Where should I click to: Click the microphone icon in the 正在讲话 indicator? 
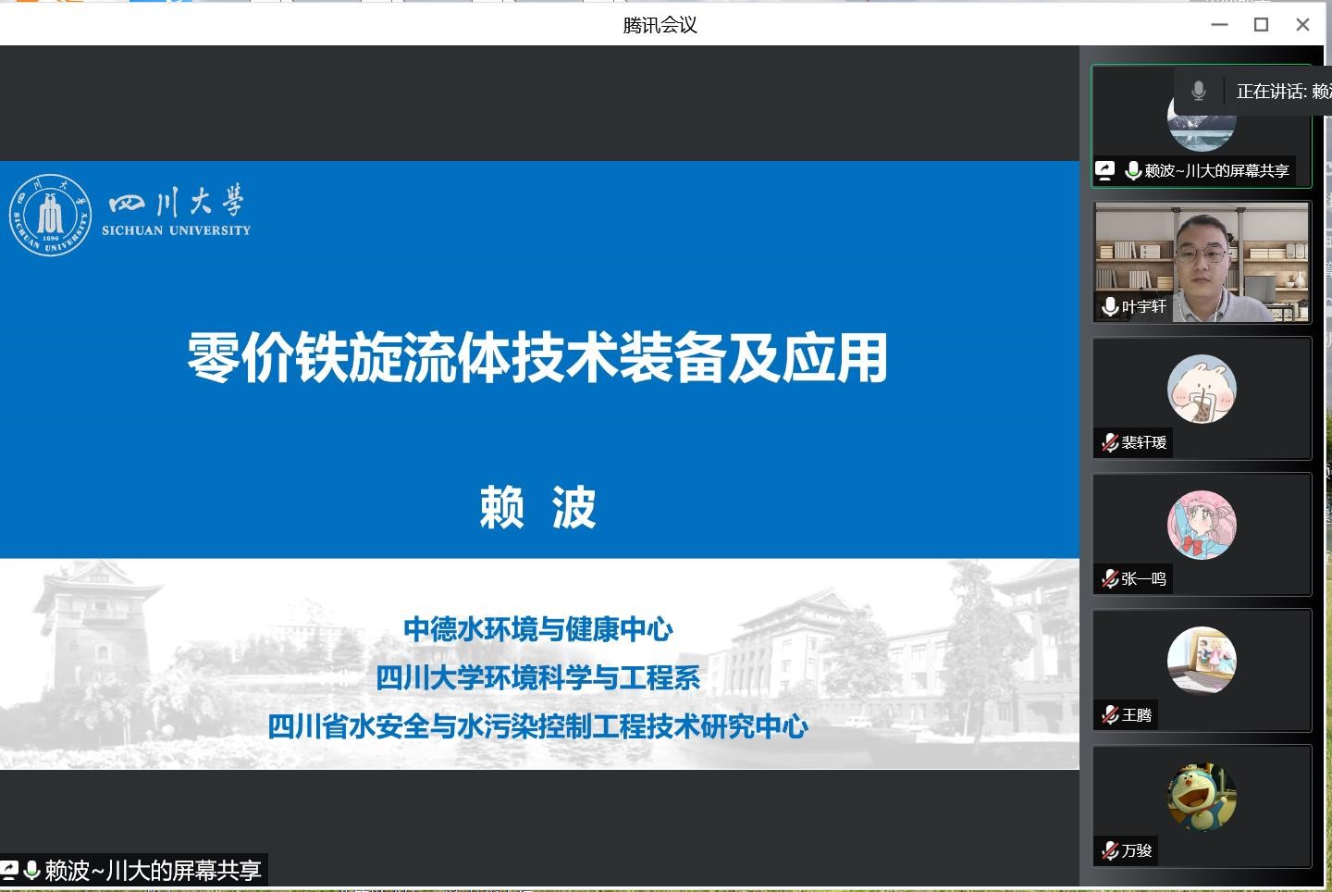(x=1198, y=91)
